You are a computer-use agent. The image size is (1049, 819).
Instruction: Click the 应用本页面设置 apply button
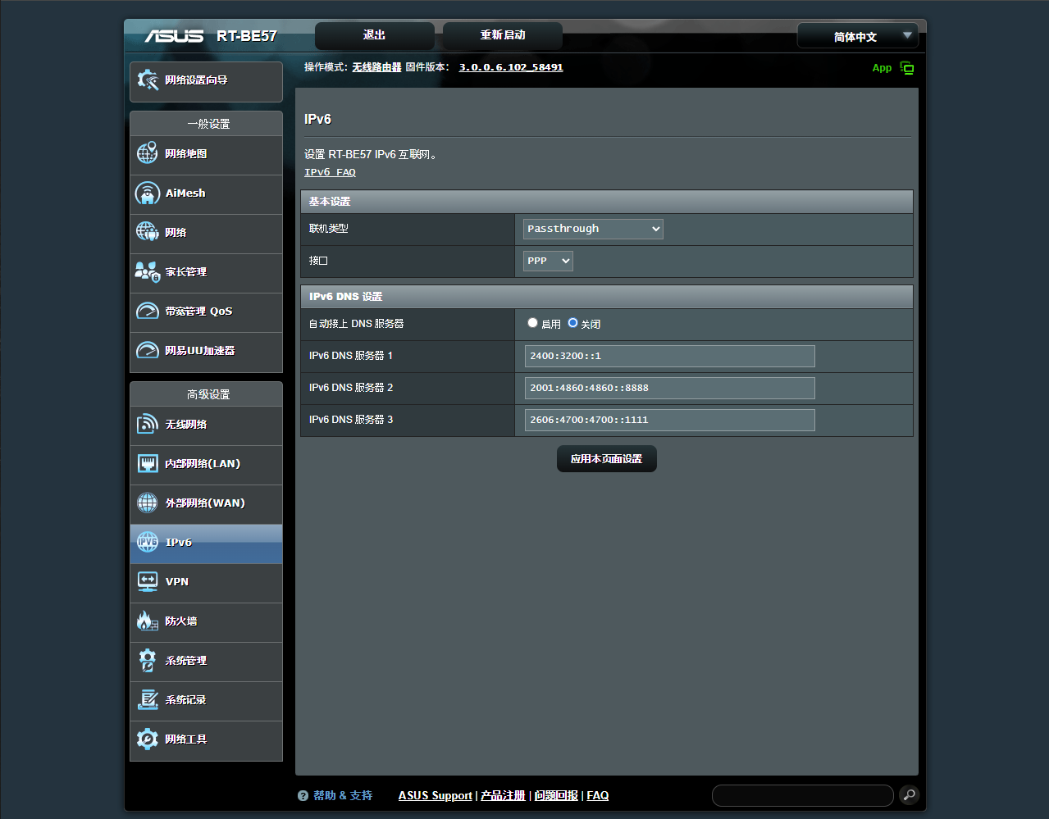(606, 459)
